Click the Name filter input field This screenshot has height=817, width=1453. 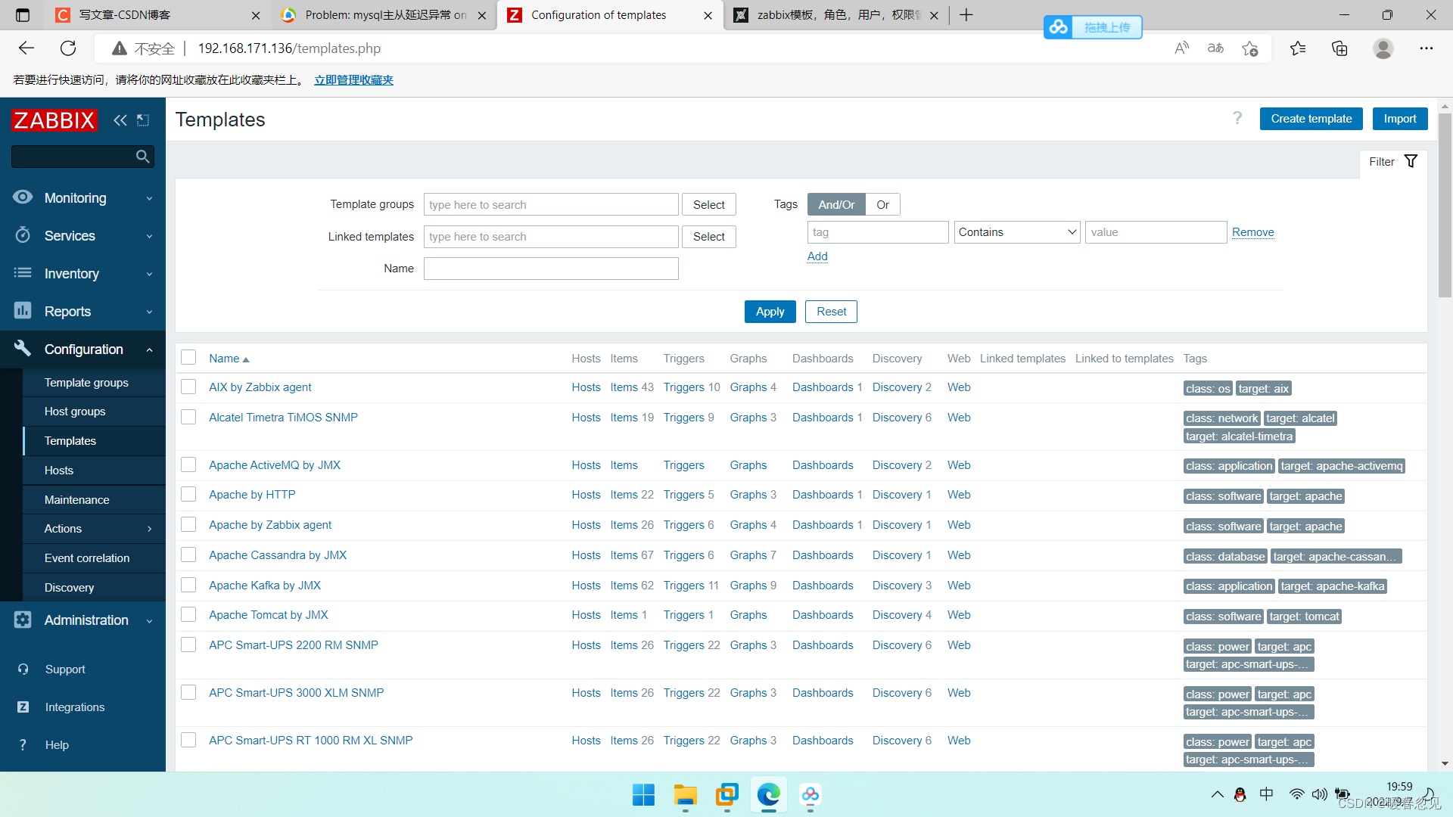coord(550,269)
